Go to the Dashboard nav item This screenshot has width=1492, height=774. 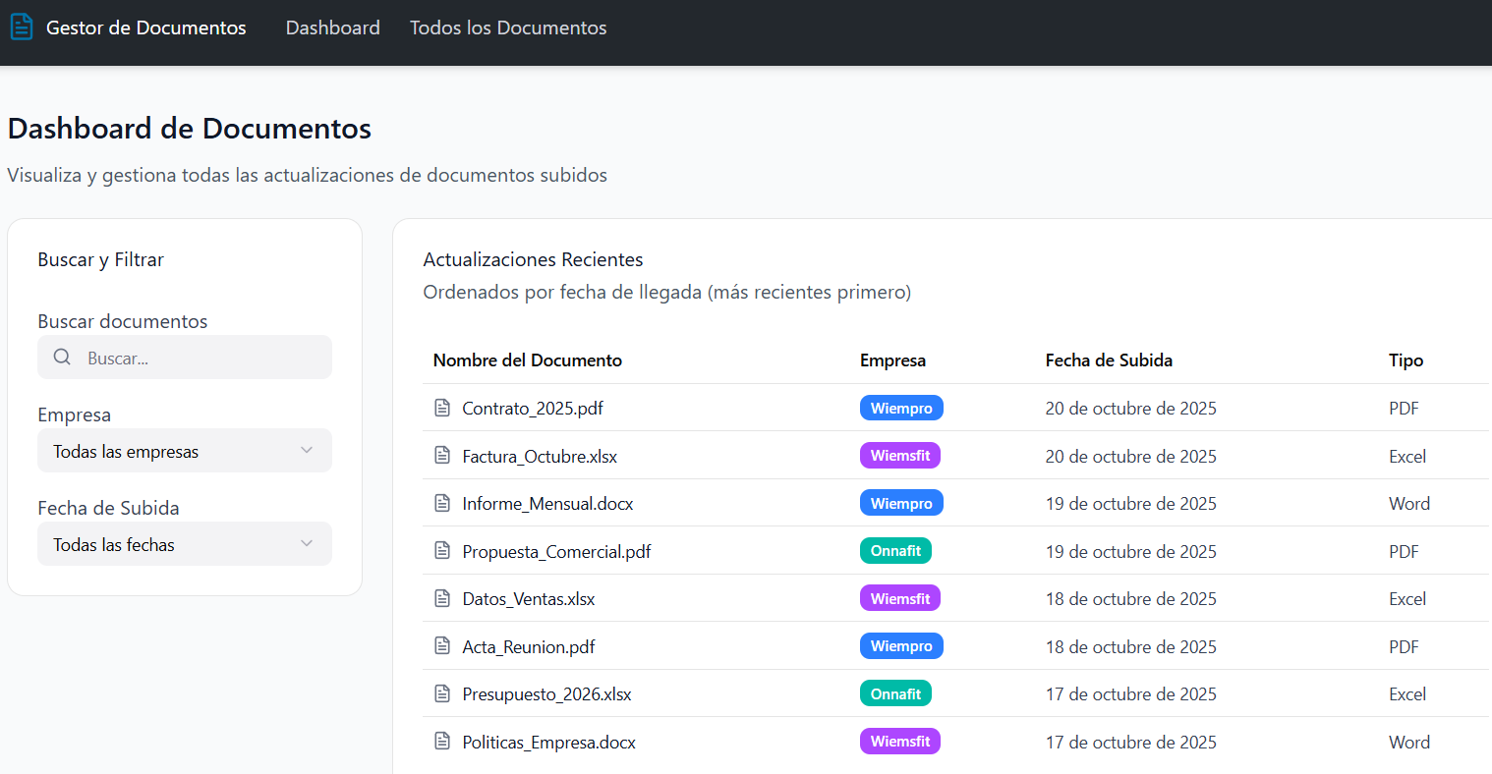(x=332, y=28)
